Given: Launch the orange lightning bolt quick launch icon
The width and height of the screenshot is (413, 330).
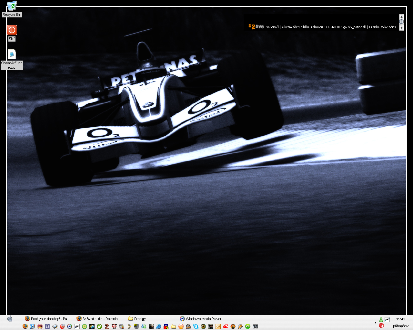Looking at the screenshot, I should coord(240,326).
